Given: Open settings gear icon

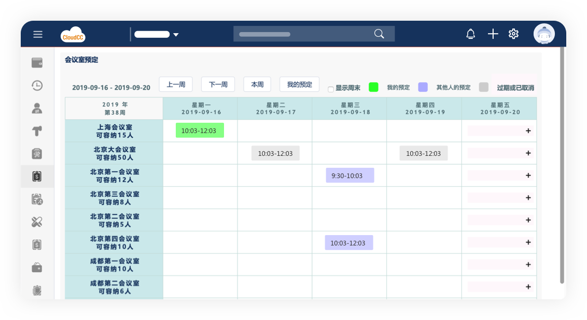Looking at the screenshot, I should 513,34.
